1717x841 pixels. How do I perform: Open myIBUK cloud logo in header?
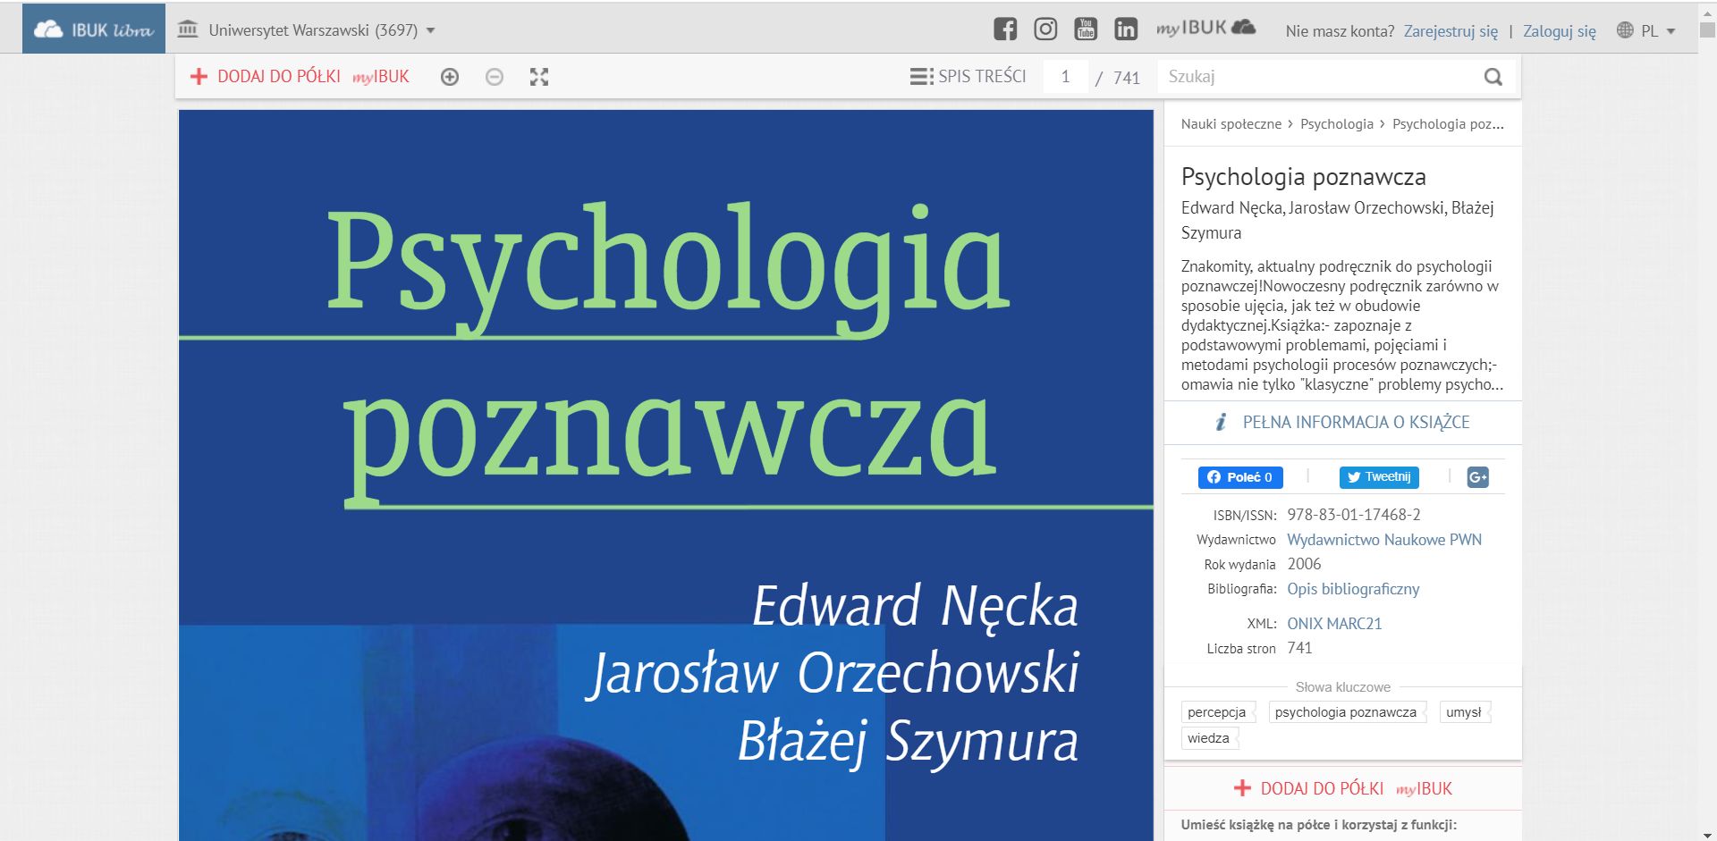1206,29
